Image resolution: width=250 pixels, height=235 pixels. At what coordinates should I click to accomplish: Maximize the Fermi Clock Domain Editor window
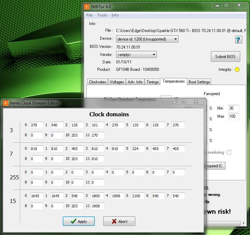[184, 101]
